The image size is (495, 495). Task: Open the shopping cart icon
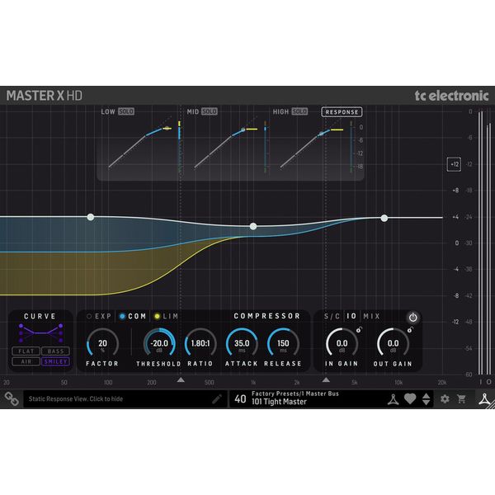(x=461, y=399)
